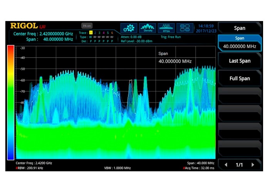Select trace 6 in trace list

[x=112, y=33]
